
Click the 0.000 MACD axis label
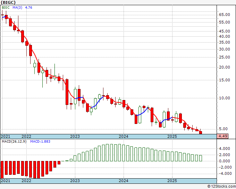(225, 161)
